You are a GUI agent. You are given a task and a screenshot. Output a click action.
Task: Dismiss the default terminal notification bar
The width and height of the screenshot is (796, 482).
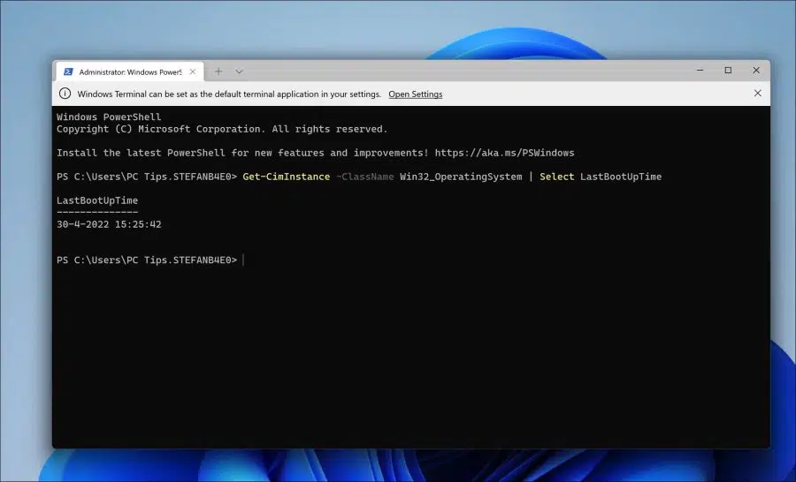point(757,94)
